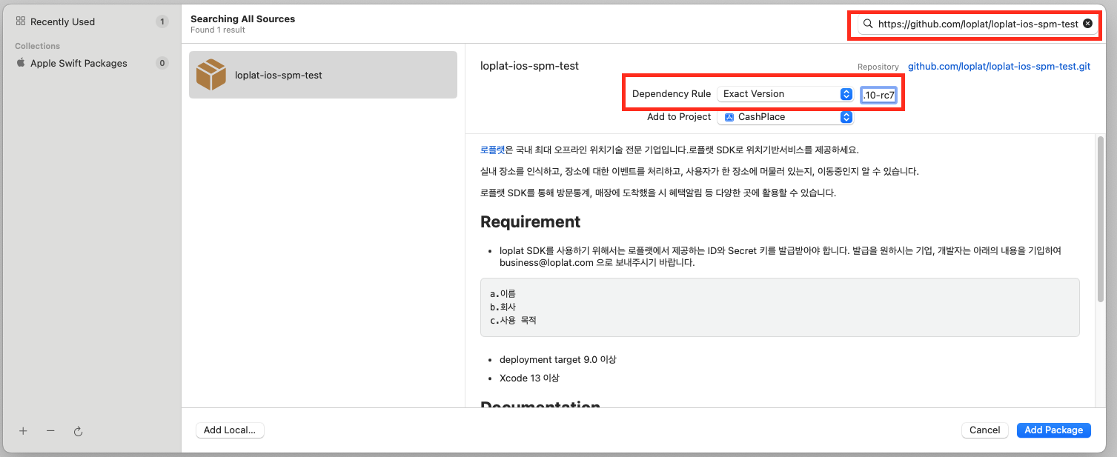Click the 'Searching All Sources' title
The image size is (1117, 457).
point(242,19)
